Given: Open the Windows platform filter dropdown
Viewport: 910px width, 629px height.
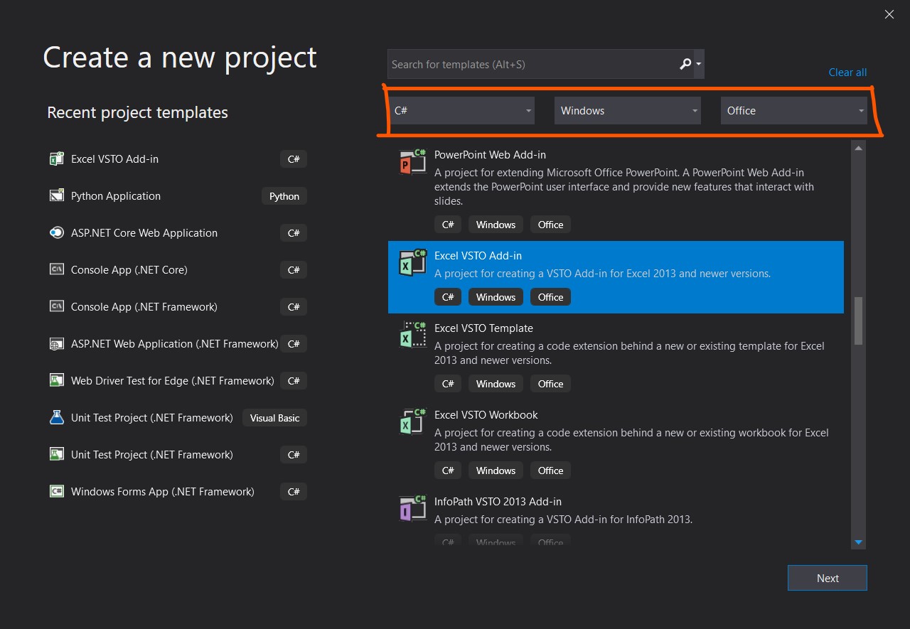Looking at the screenshot, I should tap(628, 111).
